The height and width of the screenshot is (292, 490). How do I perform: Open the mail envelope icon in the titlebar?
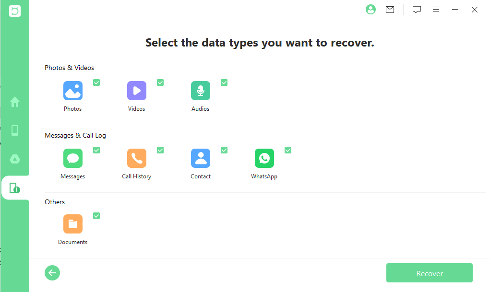tap(390, 9)
